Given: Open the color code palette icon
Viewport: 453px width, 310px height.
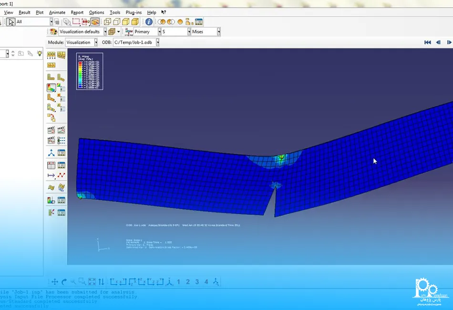Looking at the screenshot, I should (x=53, y=32).
